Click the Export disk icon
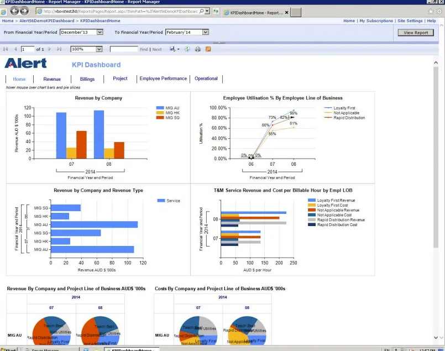 coord(172,49)
